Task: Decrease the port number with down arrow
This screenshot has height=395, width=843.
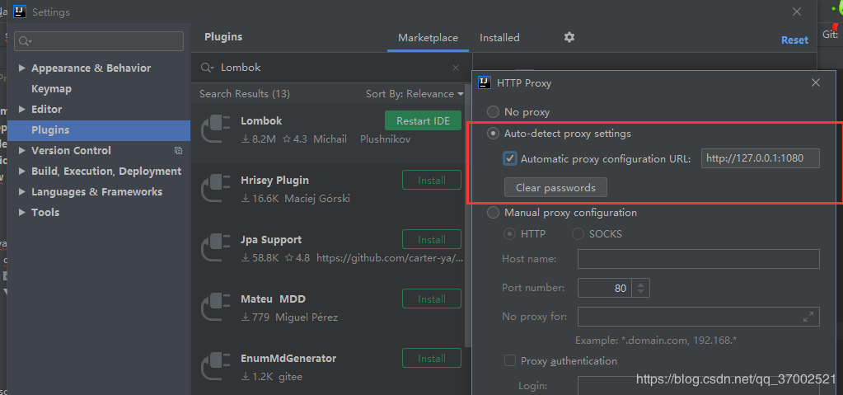Action: click(x=640, y=292)
